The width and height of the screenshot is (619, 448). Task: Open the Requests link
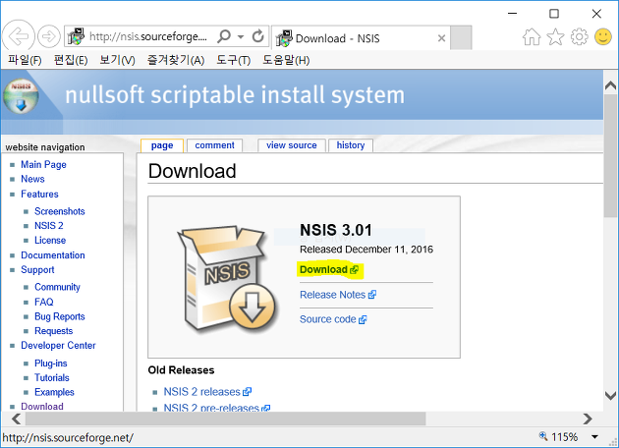[54, 331]
